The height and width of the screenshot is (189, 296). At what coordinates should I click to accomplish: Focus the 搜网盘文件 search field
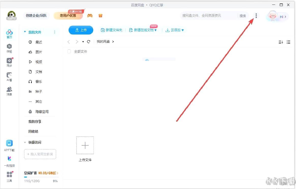click(209, 16)
